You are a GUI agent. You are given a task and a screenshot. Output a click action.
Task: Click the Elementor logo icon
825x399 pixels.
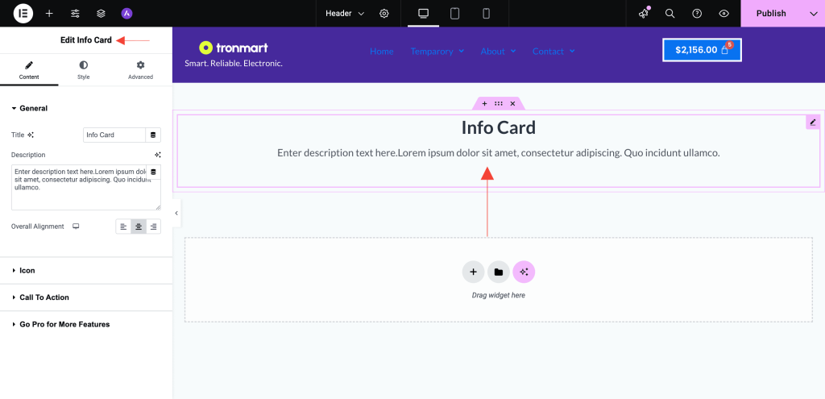tap(23, 14)
